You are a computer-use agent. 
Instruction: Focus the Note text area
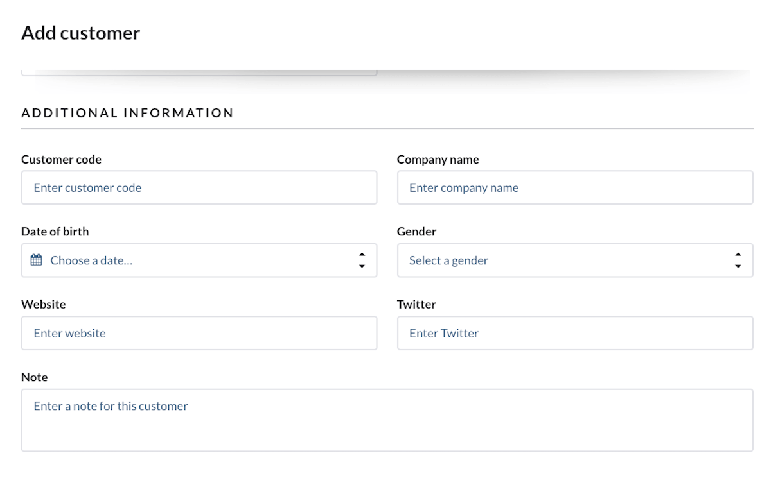[387, 420]
